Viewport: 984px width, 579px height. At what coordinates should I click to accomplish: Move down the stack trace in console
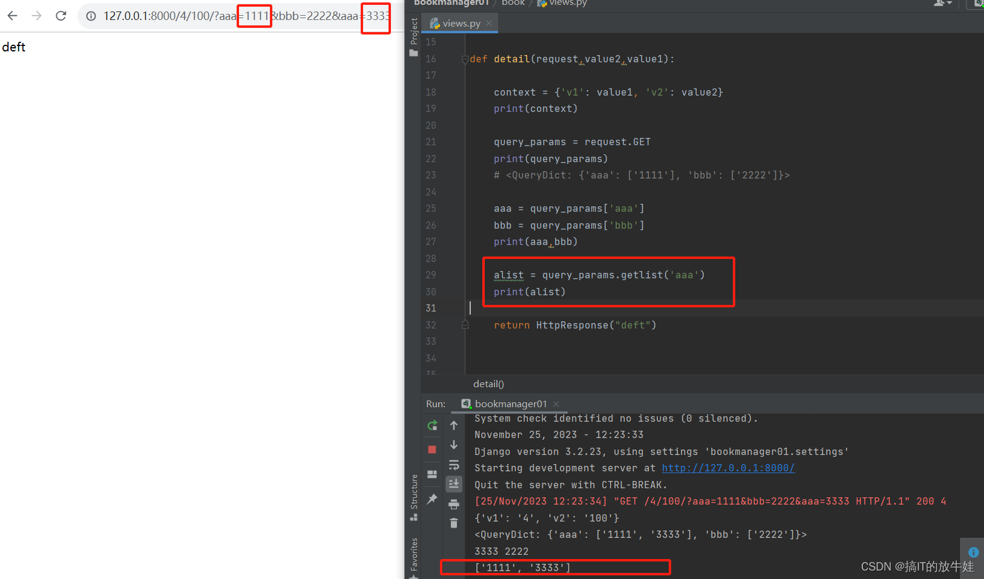pos(454,445)
